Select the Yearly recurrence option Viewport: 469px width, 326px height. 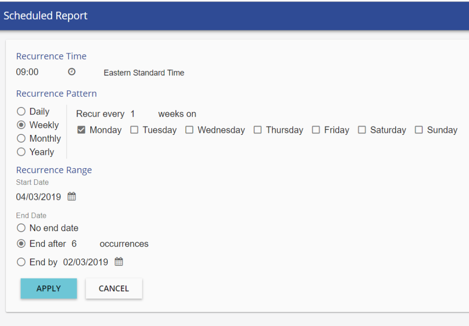[21, 152]
